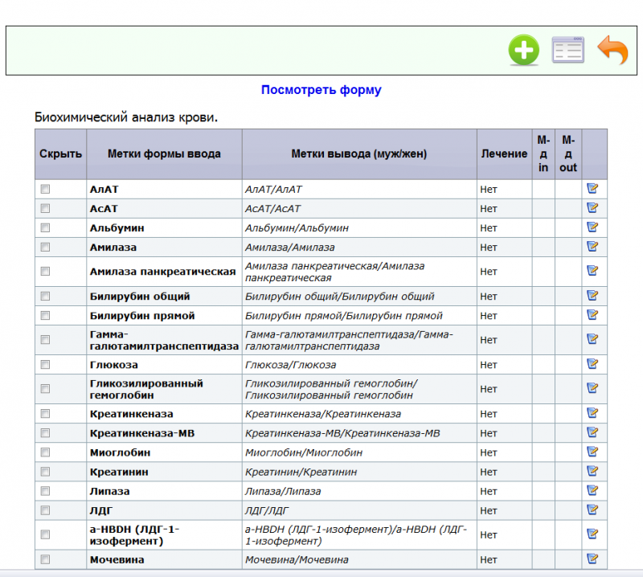Toggle hide checkbox for Амилаза

pos(45,248)
